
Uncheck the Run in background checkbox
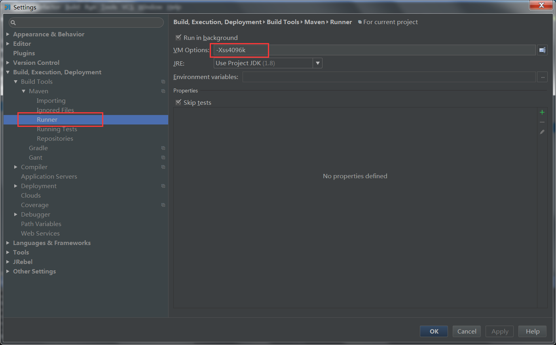[x=178, y=37]
